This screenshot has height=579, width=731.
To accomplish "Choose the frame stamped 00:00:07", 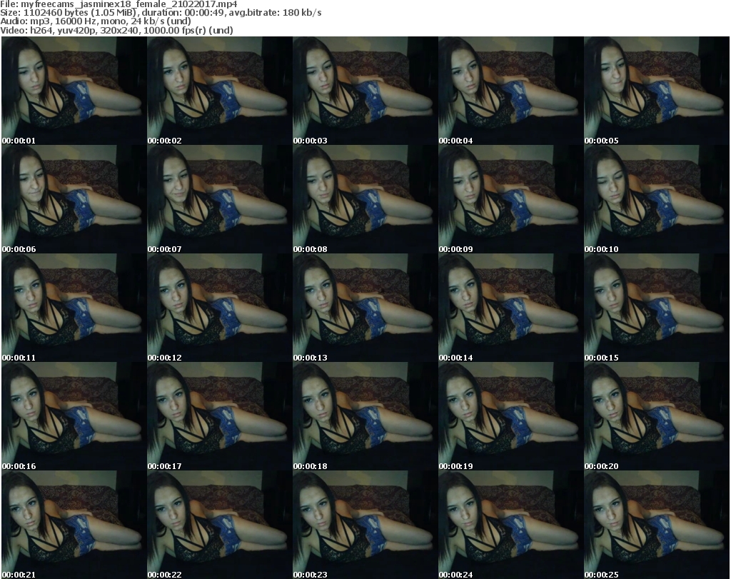I will (220, 199).
